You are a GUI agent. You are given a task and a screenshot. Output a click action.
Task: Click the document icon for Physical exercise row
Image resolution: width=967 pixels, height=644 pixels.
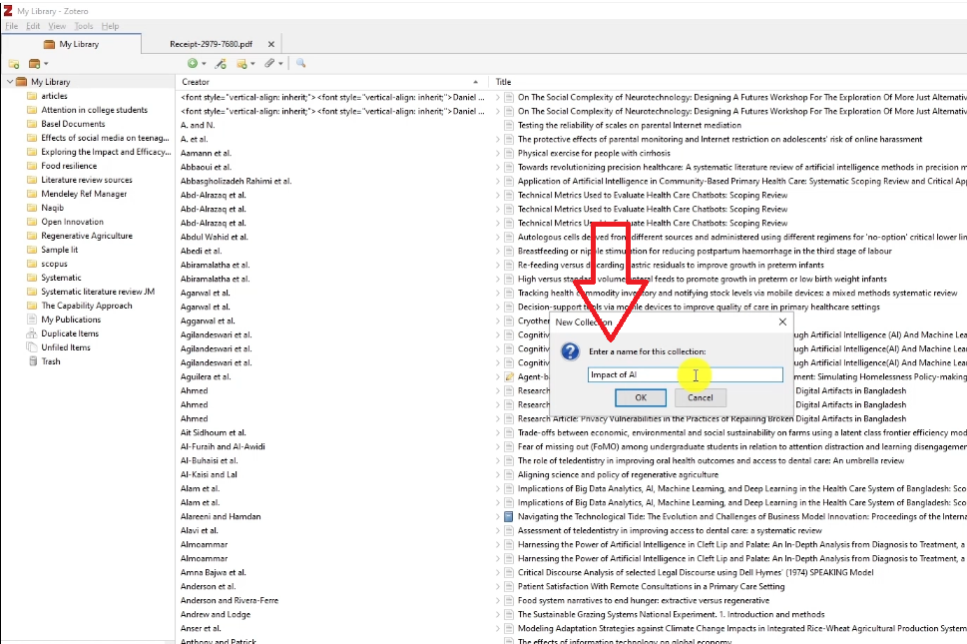pyautogui.click(x=509, y=153)
